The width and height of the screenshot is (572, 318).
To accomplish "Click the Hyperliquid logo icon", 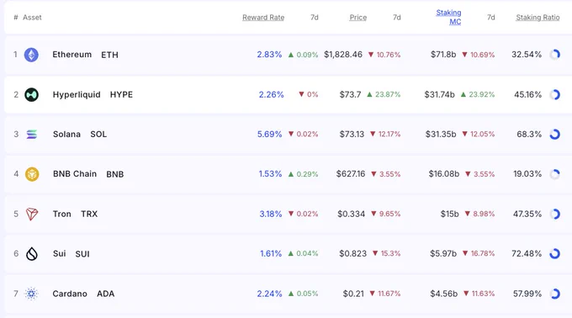I will (x=31, y=94).
